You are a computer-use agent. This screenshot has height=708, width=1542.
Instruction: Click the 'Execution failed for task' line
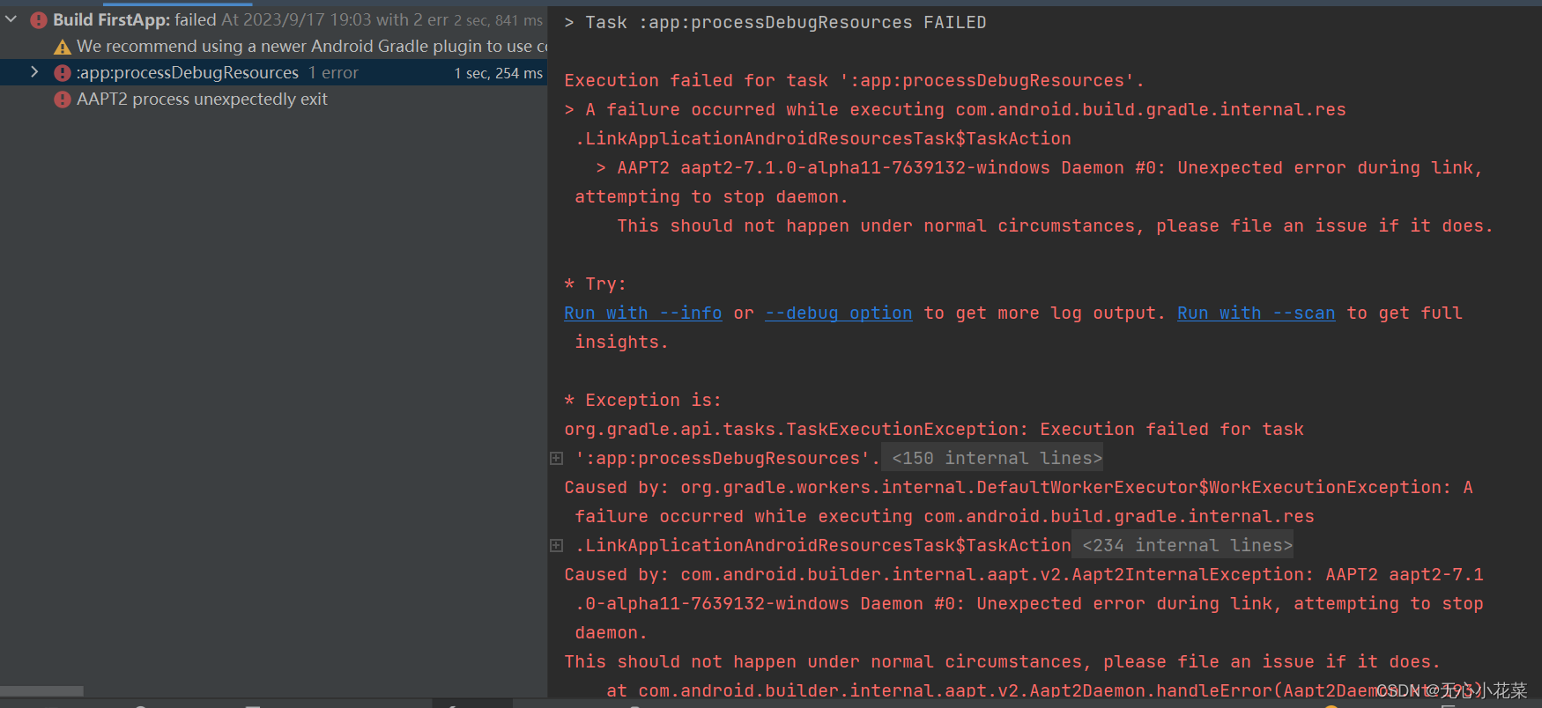point(854,81)
